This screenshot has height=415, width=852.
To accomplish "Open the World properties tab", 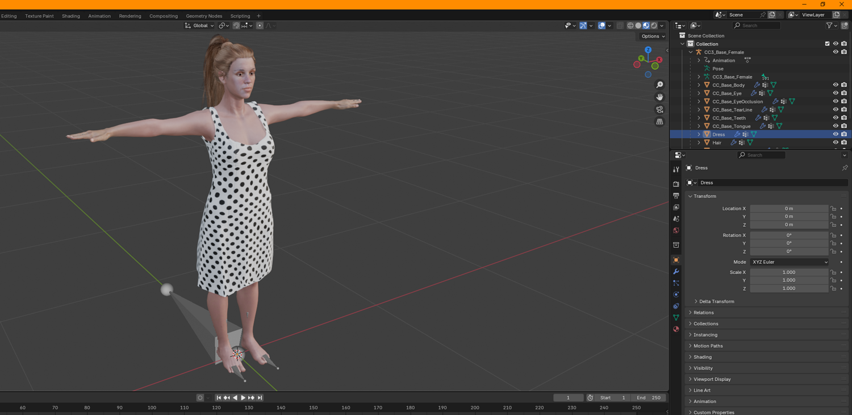I will (676, 230).
